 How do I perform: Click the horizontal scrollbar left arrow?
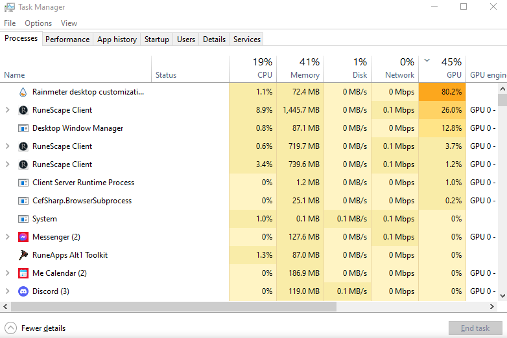point(5,306)
